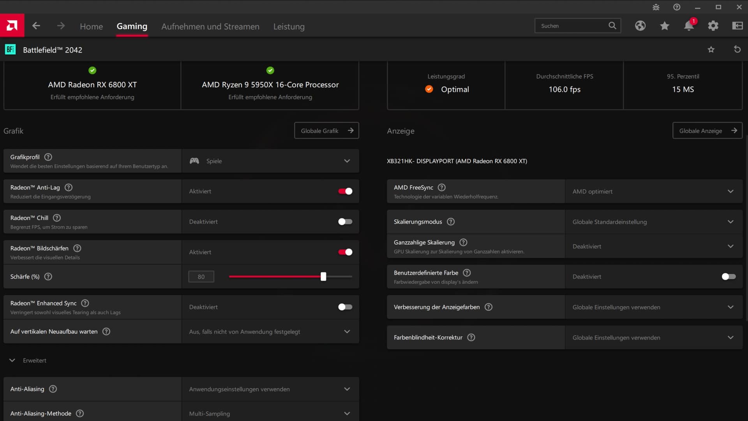
Task: Click the Schärfe slider handle
Action: 323,276
